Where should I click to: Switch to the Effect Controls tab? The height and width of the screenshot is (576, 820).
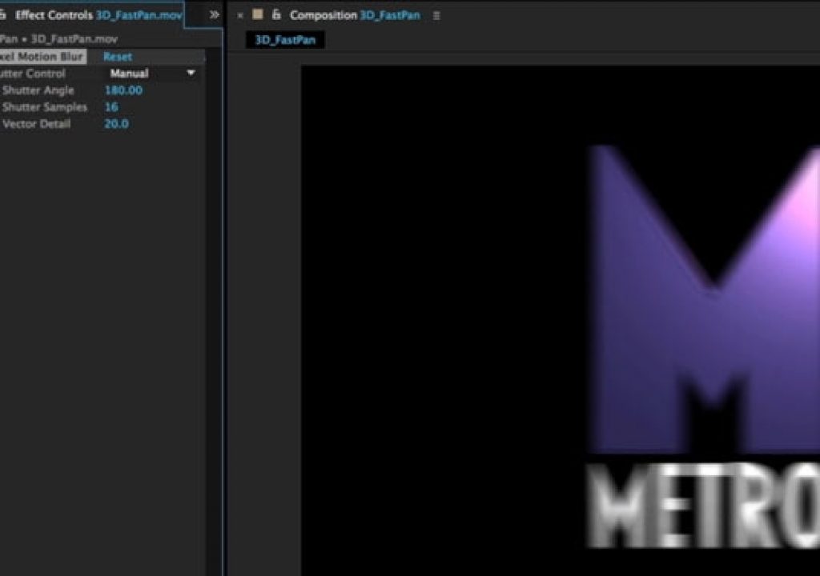pos(98,14)
